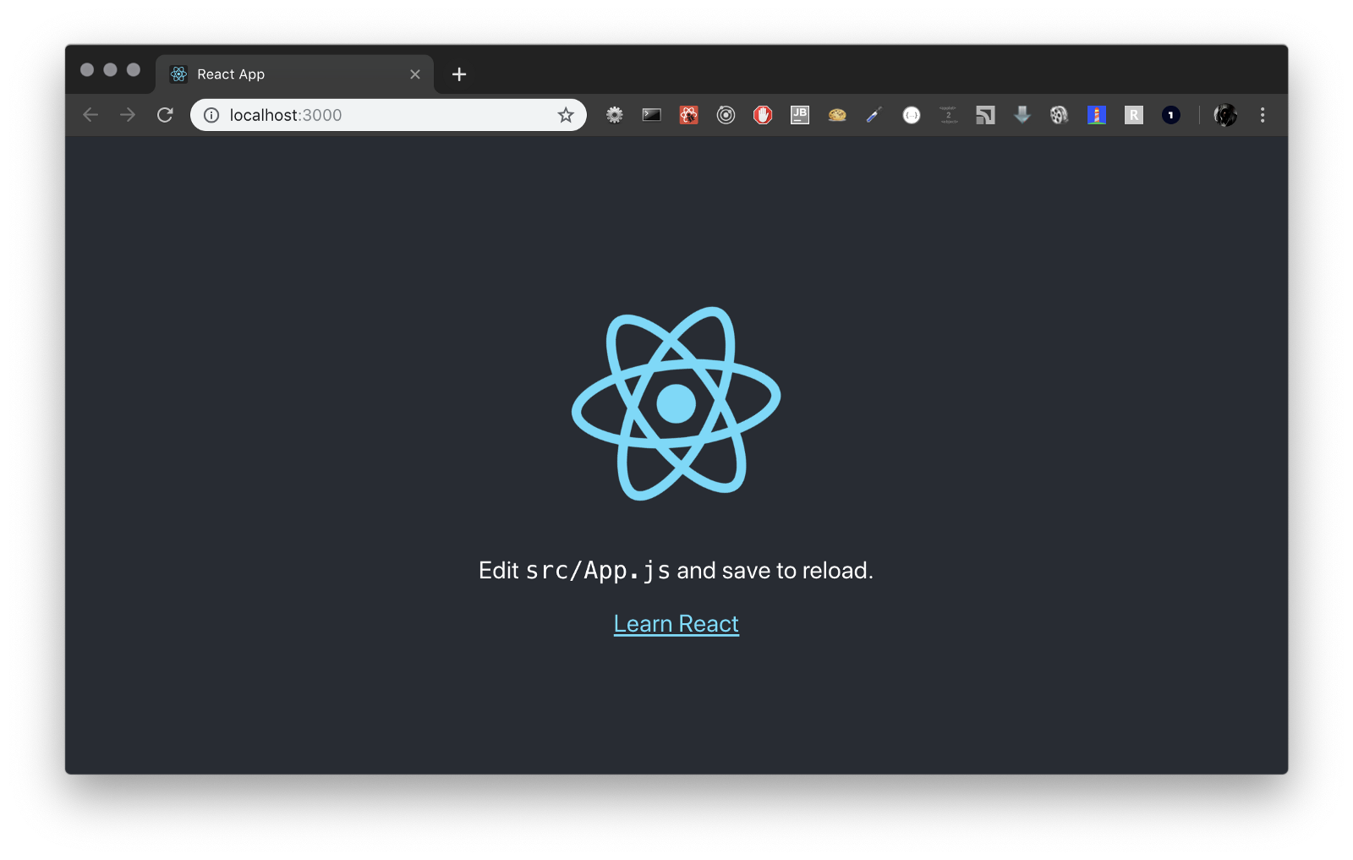This screenshot has height=860, width=1353.
Task: Follow the Learn React link
Action: pyautogui.click(x=676, y=624)
